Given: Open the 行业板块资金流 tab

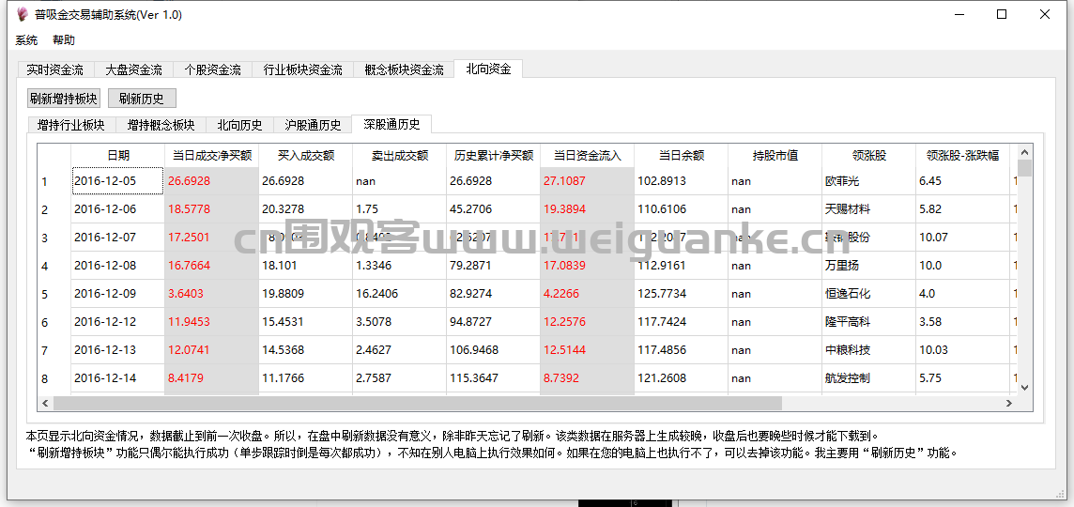Looking at the screenshot, I should 302,69.
